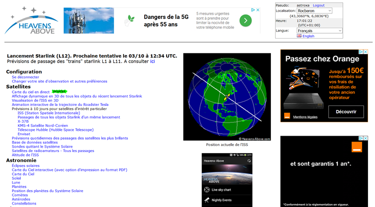The image size is (375, 207).
Task: Open Carte du Ciel interactive PDF link
Action: point(69,170)
